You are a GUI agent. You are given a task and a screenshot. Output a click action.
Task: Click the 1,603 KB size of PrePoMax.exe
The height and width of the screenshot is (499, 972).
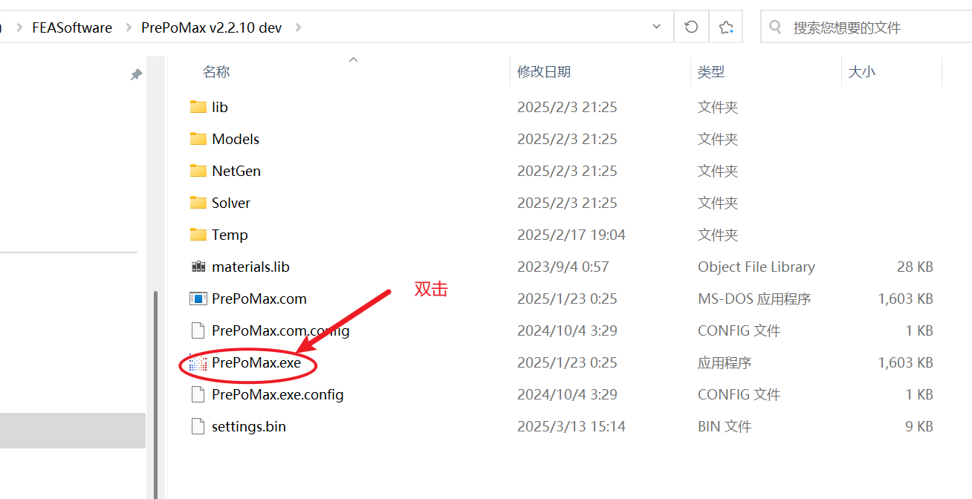point(906,362)
